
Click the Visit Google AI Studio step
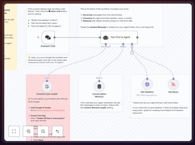[41, 108]
